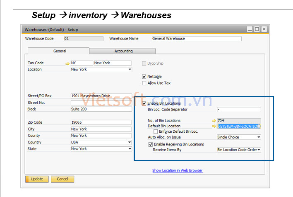
Task: Switch to the Accounting tab
Action: tap(123, 51)
